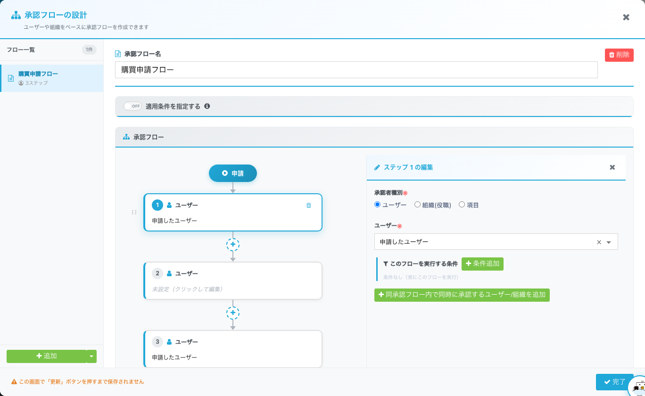The image size is (645, 396).
Task: Open the ユーザー dropdown arrow
Action: tap(609, 242)
